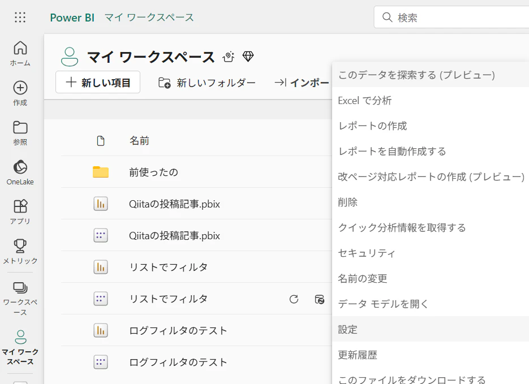Click schedule refresh icon on リストでフィルタ row
529x384 pixels.
[320, 299]
